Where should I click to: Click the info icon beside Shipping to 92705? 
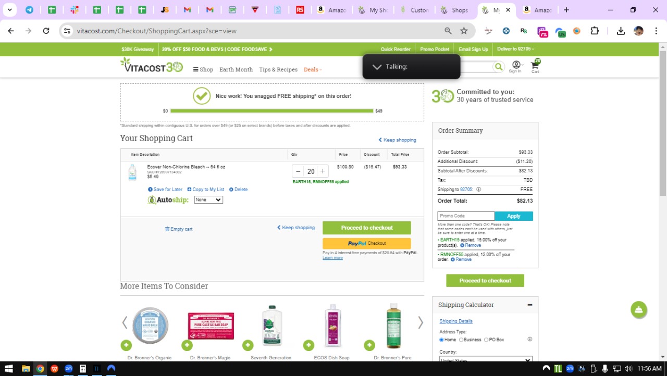[x=478, y=190]
